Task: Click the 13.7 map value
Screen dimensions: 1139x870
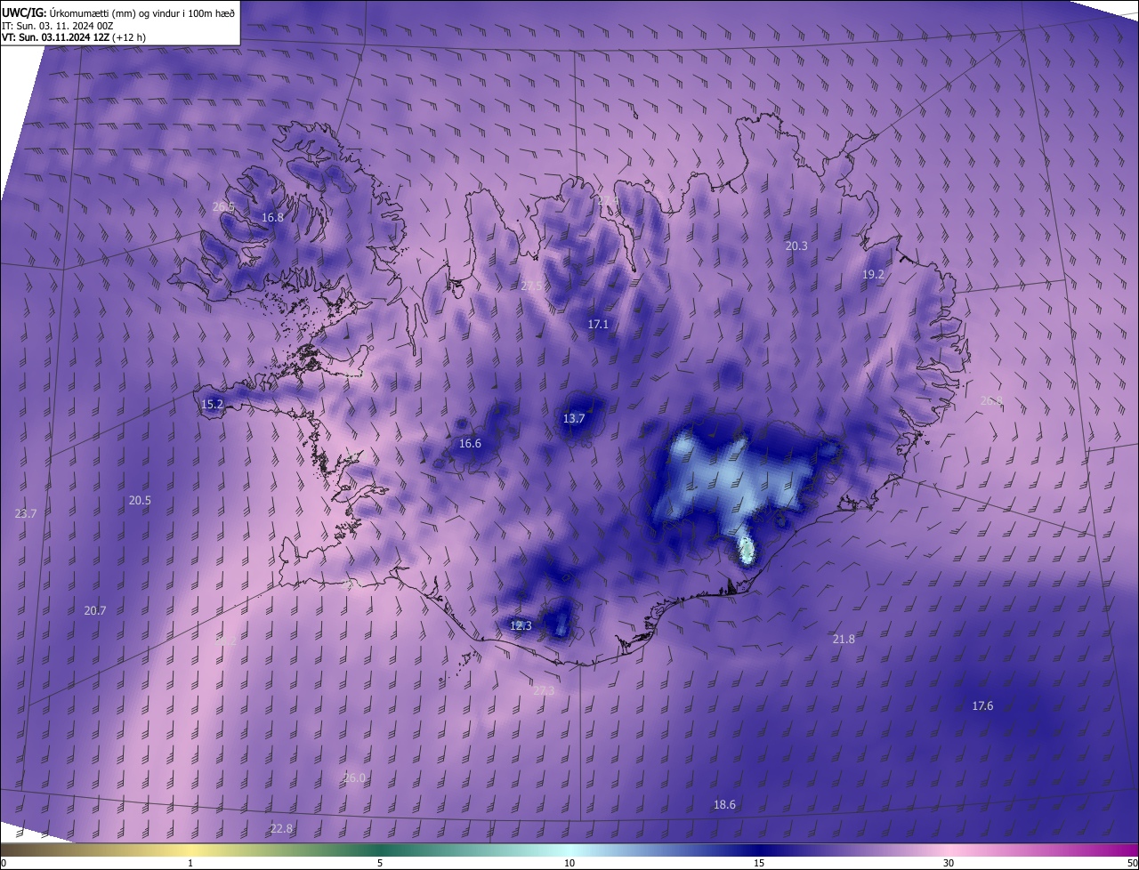Action: tap(574, 419)
